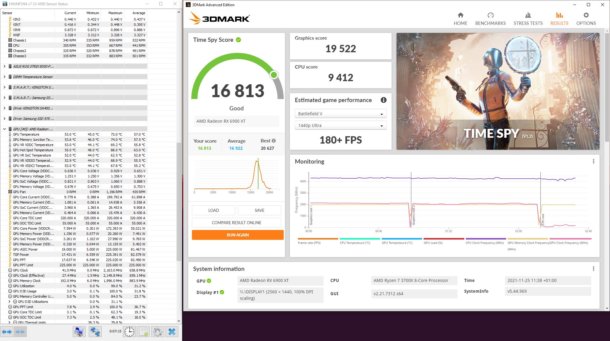This screenshot has width=610, height=341.
Task: Open the info icon beside Estimated game performance
Action: tap(384, 100)
